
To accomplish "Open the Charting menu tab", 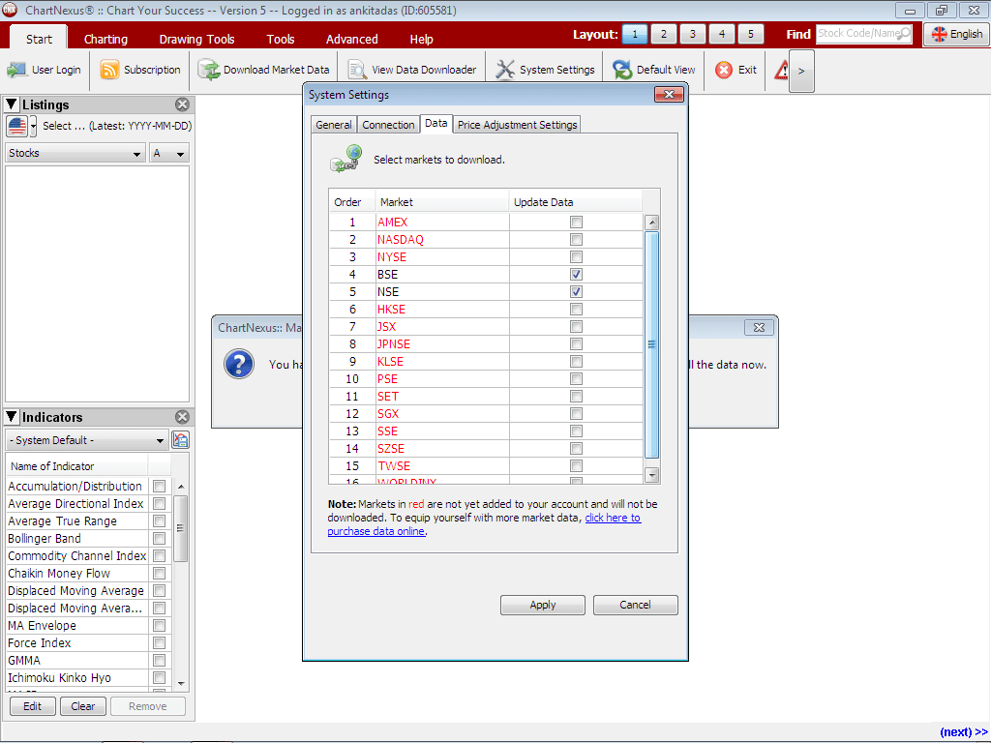I will point(105,39).
